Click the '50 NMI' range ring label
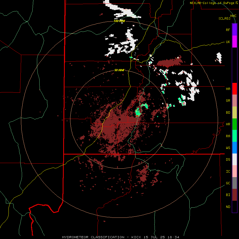 point(119,70)
